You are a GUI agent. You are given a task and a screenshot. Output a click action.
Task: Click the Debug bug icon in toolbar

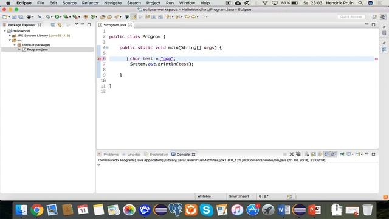tap(47, 16)
